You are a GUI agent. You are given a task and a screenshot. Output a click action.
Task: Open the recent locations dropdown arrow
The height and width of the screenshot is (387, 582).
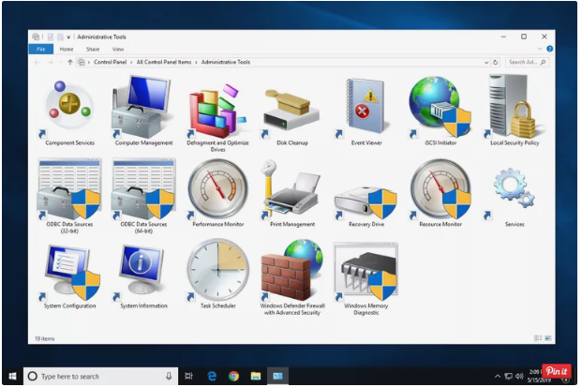click(60, 63)
